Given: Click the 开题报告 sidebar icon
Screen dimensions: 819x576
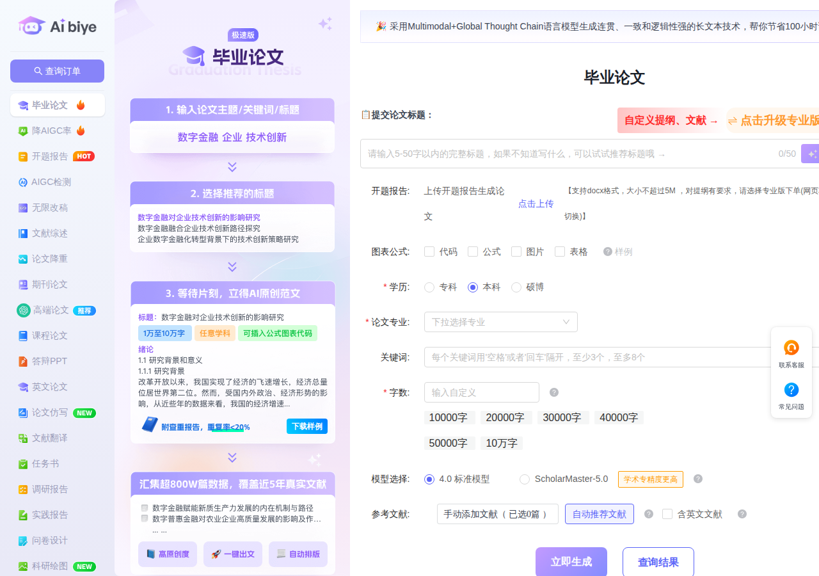Looking at the screenshot, I should (23, 156).
